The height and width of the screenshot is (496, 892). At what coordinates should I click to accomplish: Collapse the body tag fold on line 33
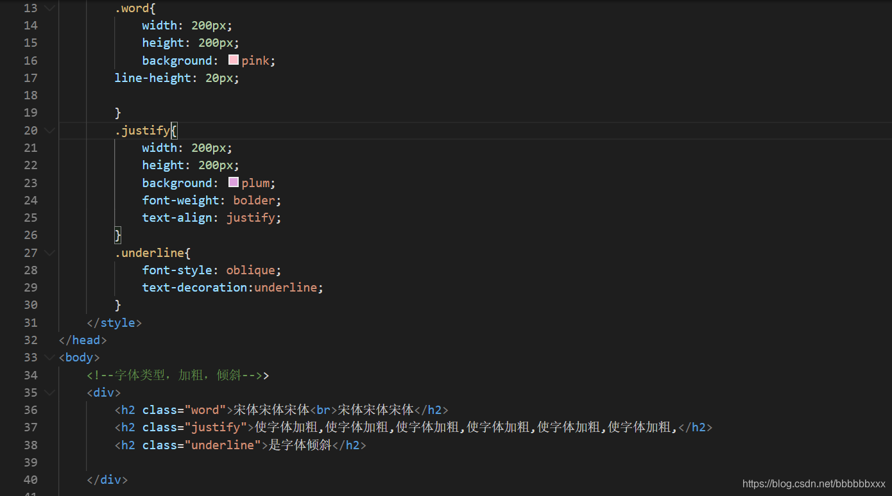coord(49,358)
